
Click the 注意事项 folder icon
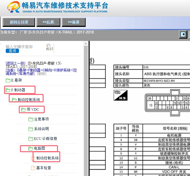31,119
